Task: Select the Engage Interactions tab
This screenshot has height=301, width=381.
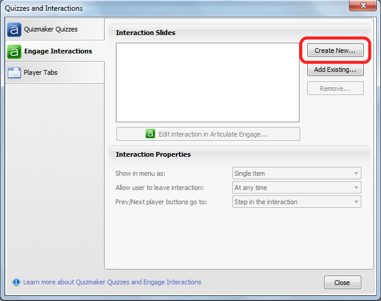Action: (55, 51)
